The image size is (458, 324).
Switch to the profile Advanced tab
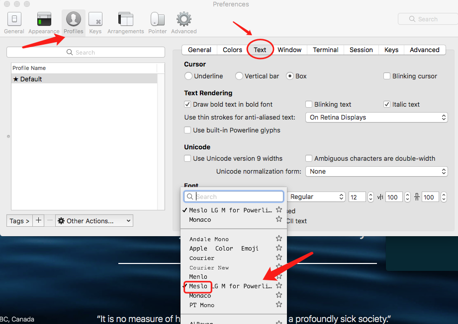pyautogui.click(x=424, y=50)
